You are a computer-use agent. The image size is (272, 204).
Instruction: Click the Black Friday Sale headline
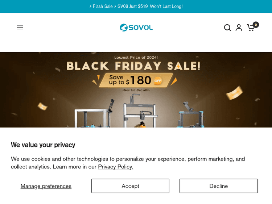click(x=133, y=66)
